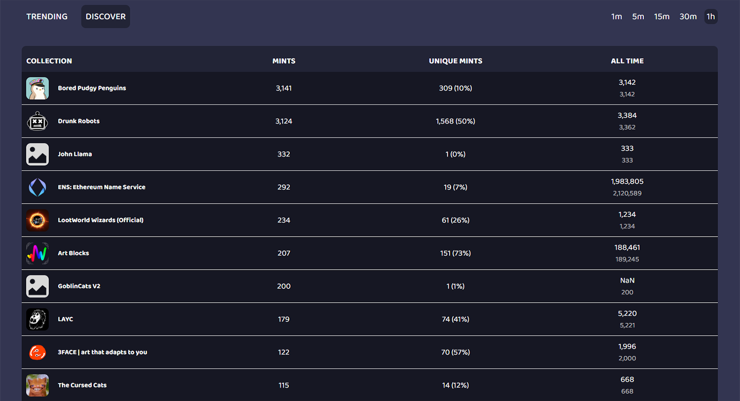This screenshot has width=740, height=401.
Task: Open the GoblinCats V2 name link
Action: pyautogui.click(x=79, y=286)
